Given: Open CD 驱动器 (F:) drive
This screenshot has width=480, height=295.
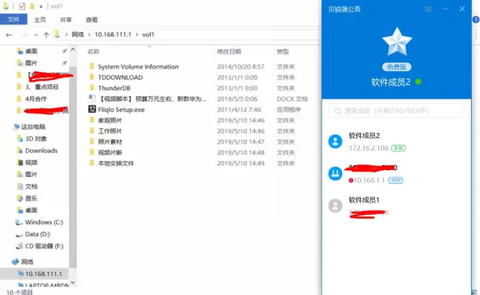Looking at the screenshot, I should [44, 246].
